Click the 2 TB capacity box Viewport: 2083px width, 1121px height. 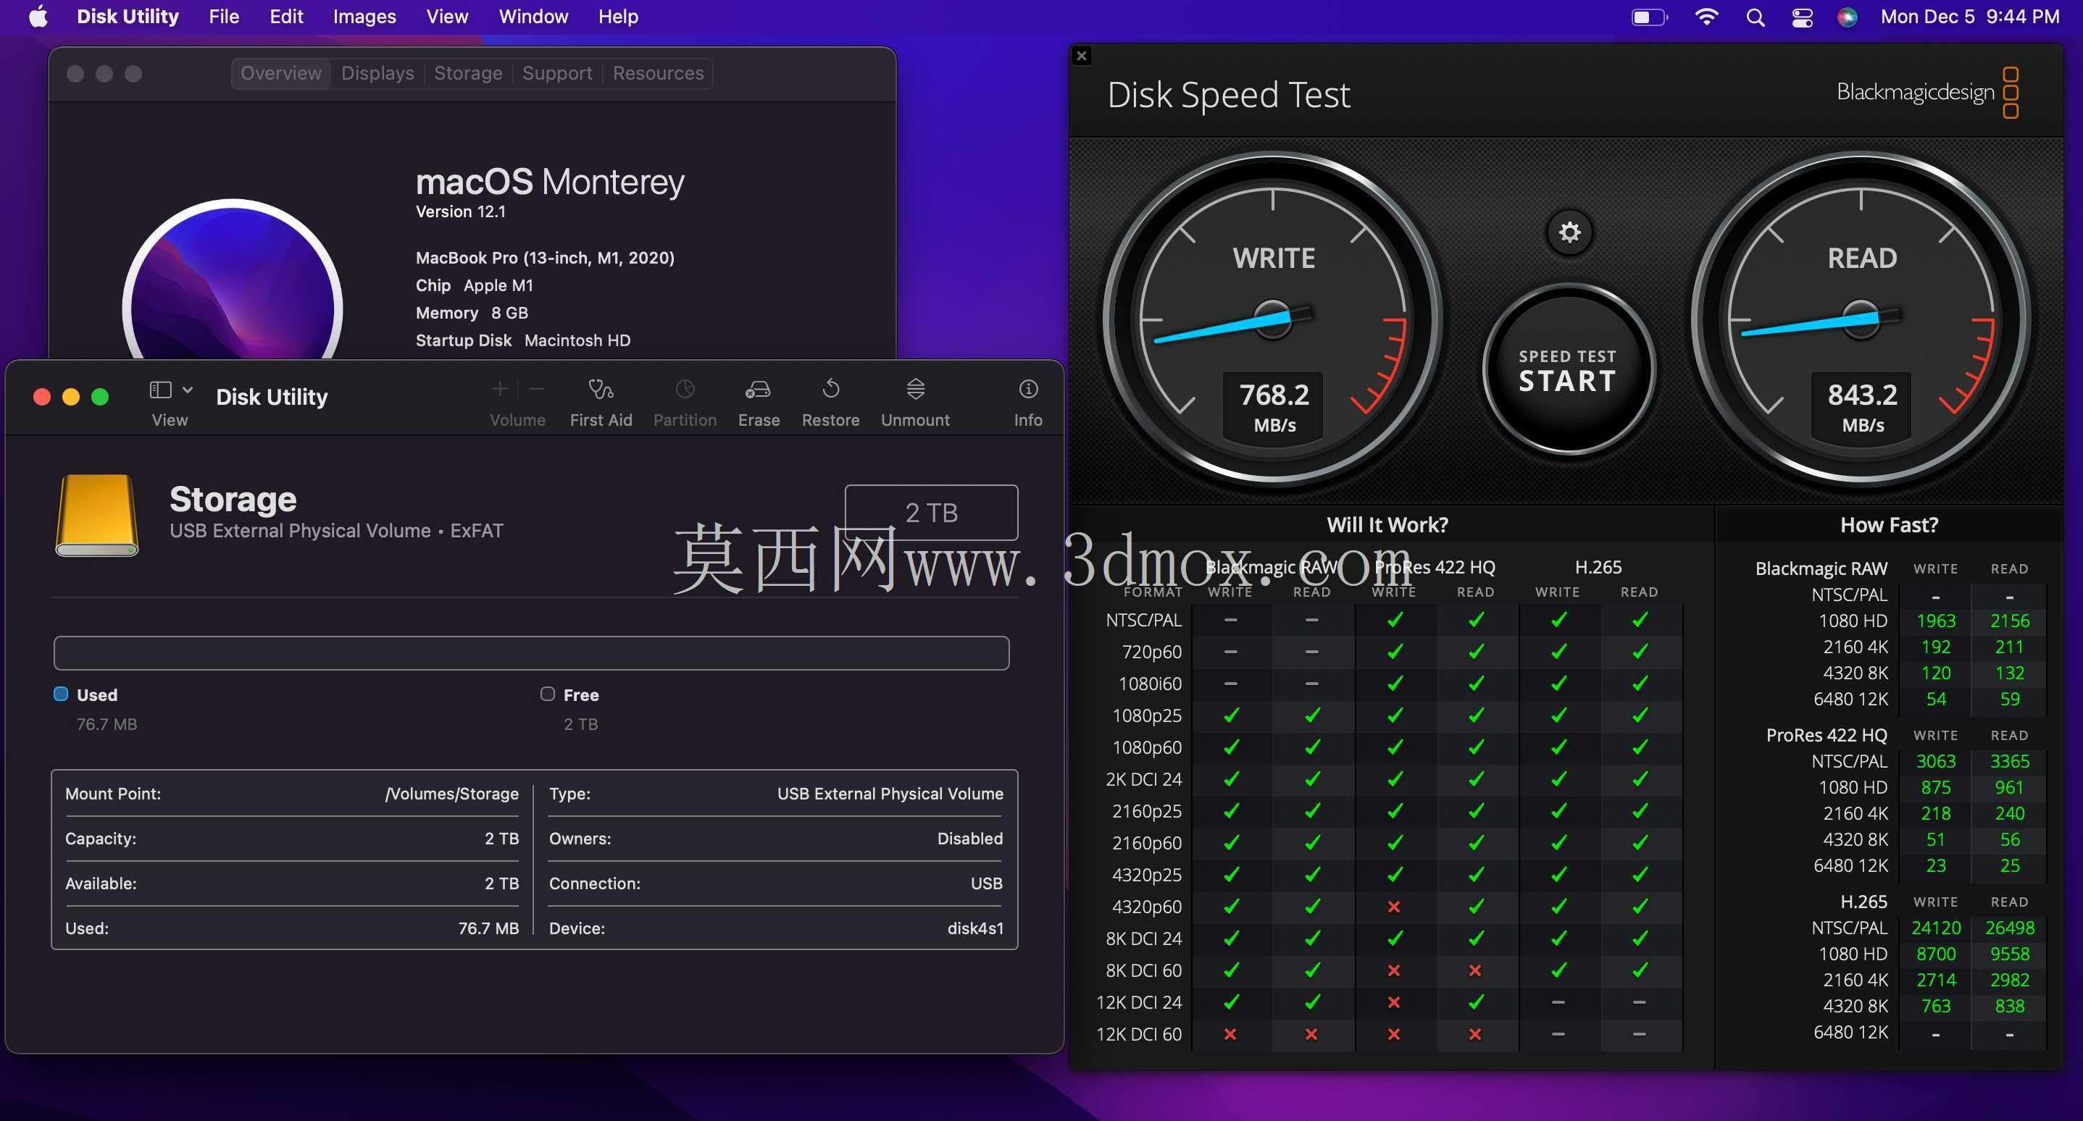(932, 513)
